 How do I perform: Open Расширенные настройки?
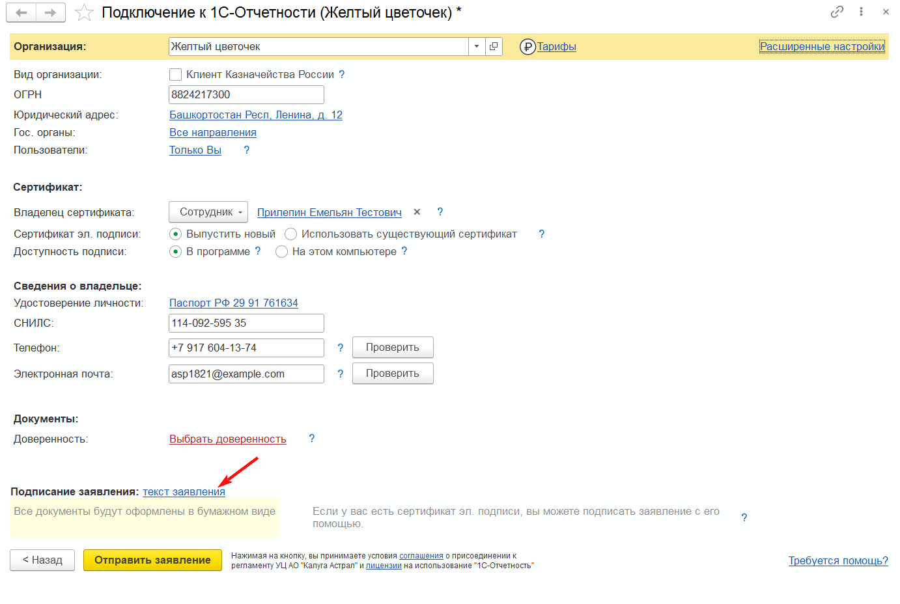tap(822, 47)
